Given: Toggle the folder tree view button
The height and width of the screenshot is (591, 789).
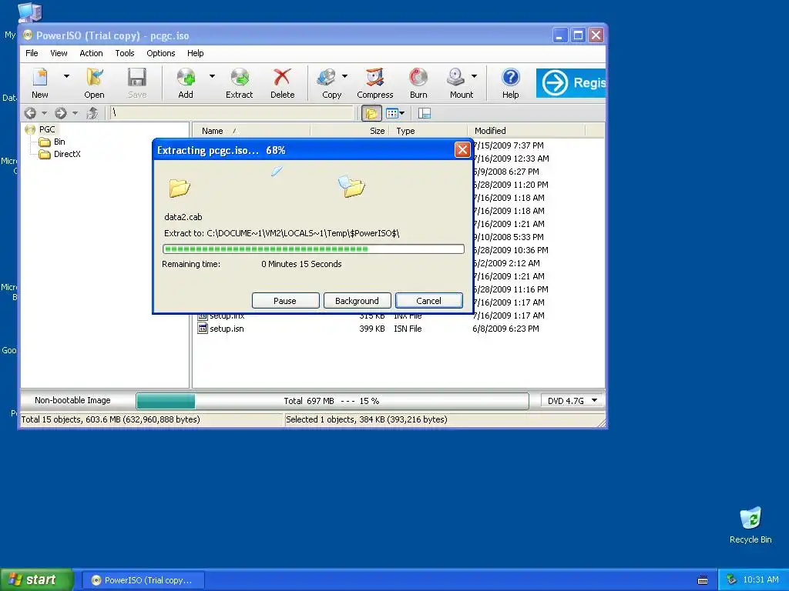Looking at the screenshot, I should pyautogui.click(x=371, y=114).
